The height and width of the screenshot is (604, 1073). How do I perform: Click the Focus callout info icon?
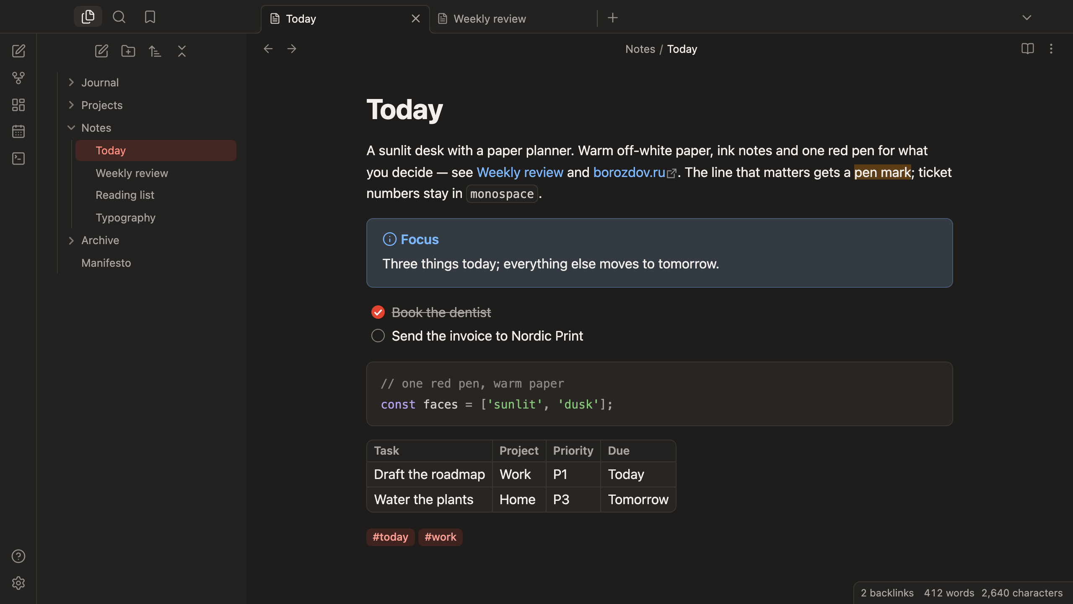390,239
